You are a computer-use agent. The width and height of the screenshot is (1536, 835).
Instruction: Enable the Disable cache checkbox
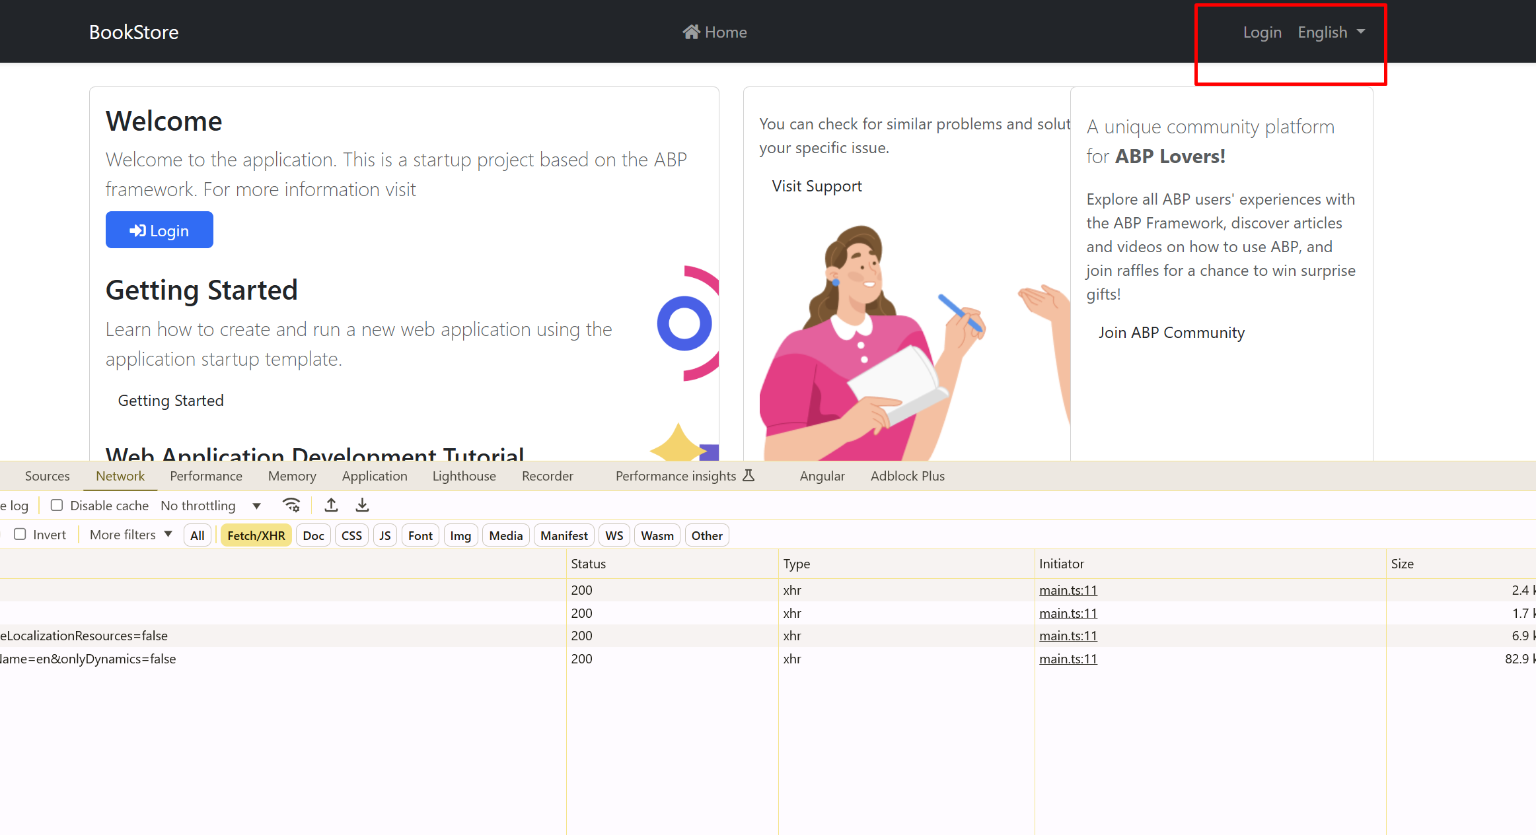tap(57, 506)
